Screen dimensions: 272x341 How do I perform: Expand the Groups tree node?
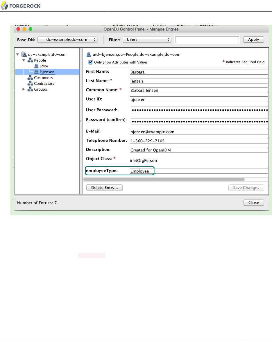pyautogui.click(x=24, y=89)
